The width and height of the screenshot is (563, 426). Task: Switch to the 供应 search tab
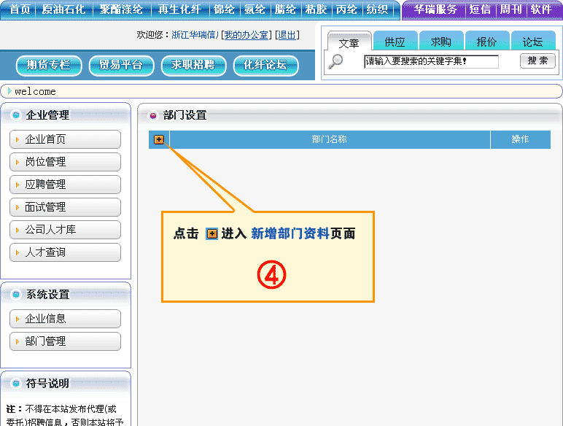pyautogui.click(x=395, y=42)
